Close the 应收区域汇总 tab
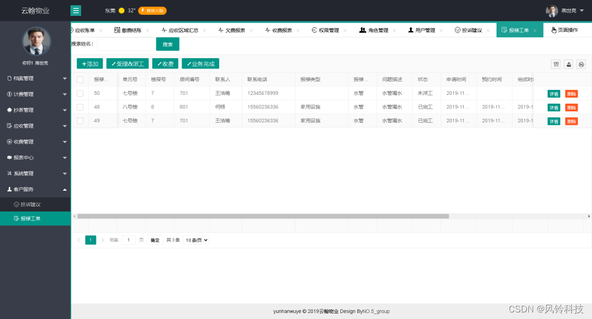This screenshot has width=592, height=319. (x=204, y=31)
